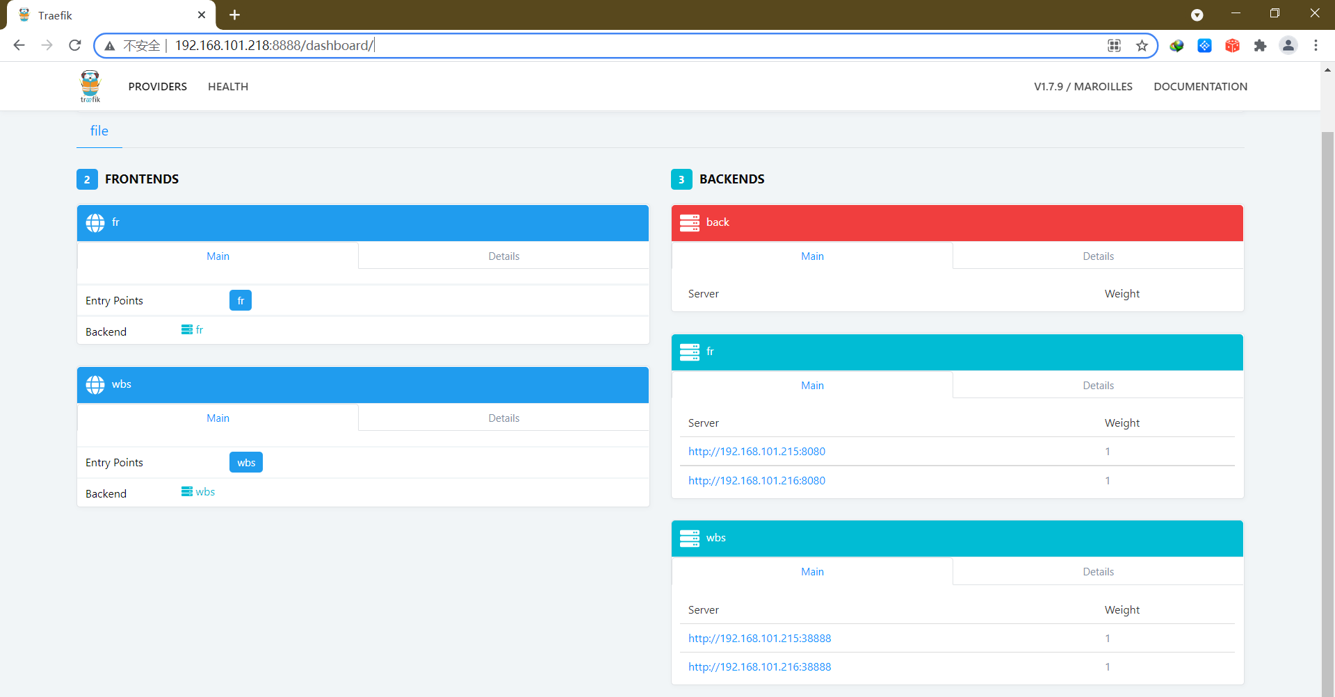This screenshot has width=1335, height=697.
Task: Click the server stack icon on the back backend
Action: pyautogui.click(x=690, y=222)
